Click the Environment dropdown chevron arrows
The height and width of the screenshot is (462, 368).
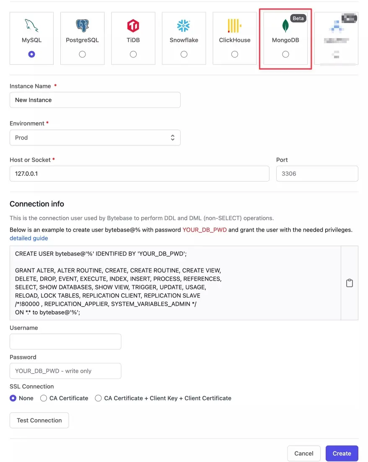(x=172, y=137)
